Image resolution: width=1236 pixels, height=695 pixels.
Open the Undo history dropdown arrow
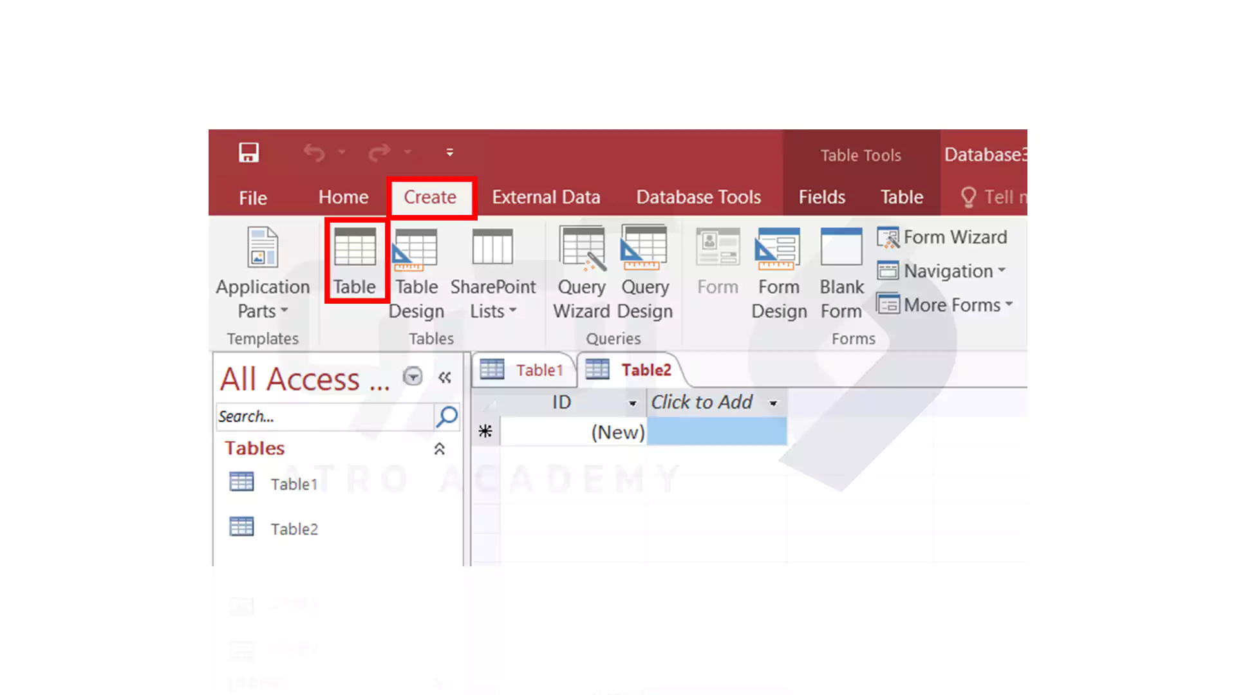pos(342,153)
